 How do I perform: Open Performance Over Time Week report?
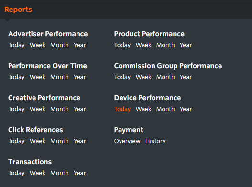37,77
